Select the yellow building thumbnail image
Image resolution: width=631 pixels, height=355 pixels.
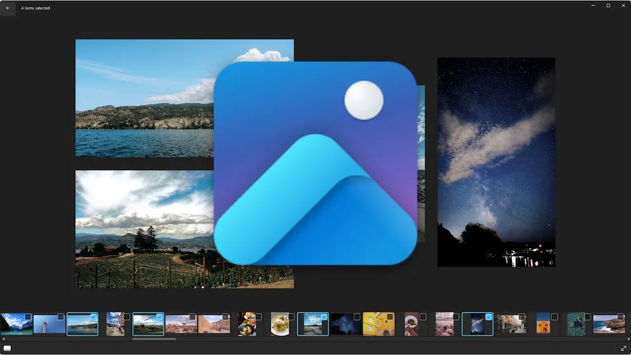(378, 324)
